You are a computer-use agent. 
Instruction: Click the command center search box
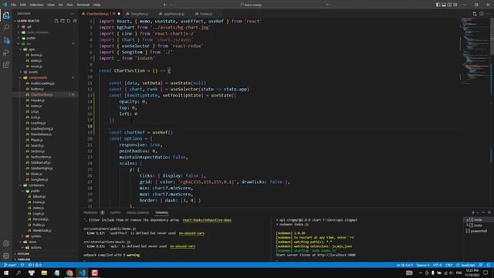coord(253,5)
